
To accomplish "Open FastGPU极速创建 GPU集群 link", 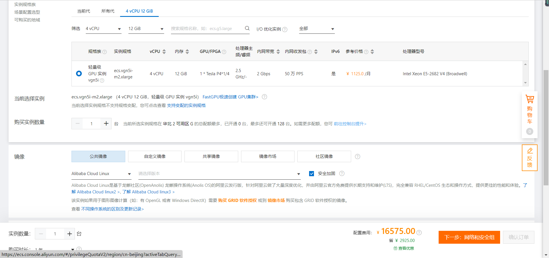I will 230,97.
